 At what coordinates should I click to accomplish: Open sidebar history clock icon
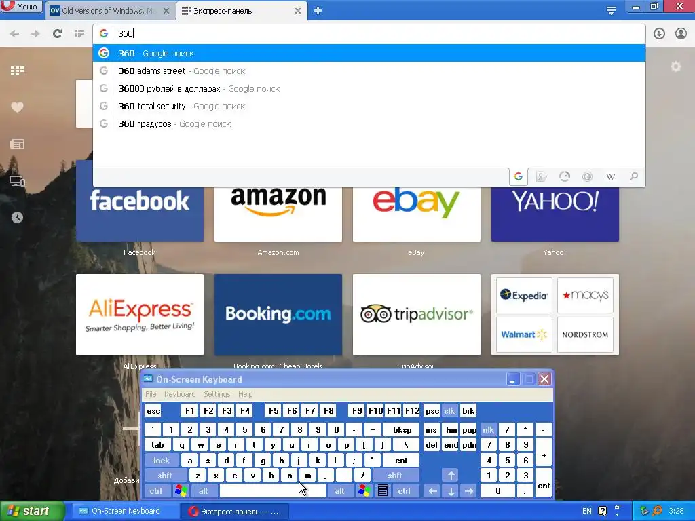[x=17, y=217]
